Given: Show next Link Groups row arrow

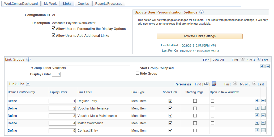Looking at the screenshot, I should [259, 60].
